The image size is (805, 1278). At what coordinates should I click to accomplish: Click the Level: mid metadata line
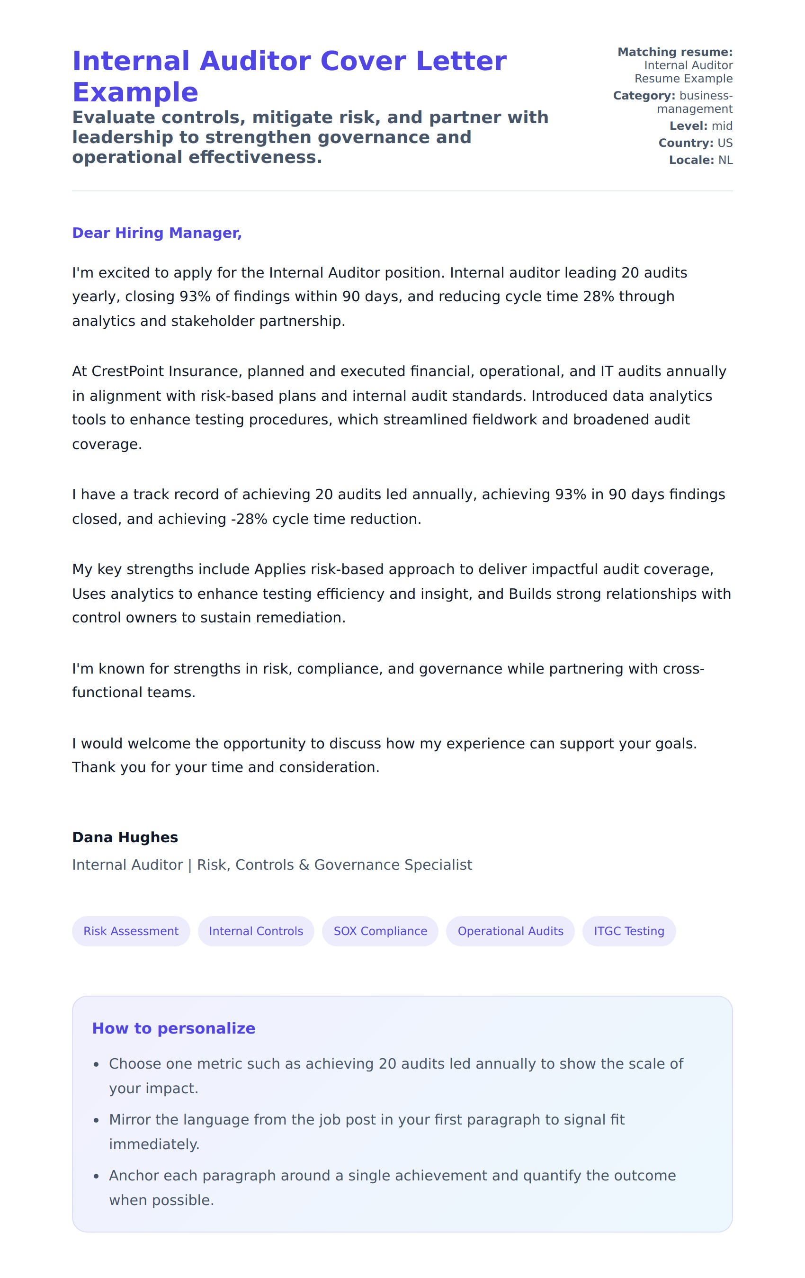pos(700,126)
